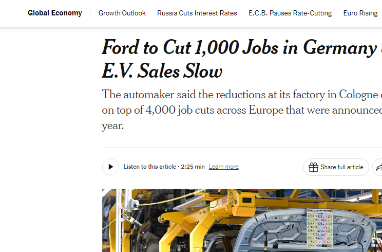Play the article audio
This screenshot has height=252, width=382.
pos(110,167)
